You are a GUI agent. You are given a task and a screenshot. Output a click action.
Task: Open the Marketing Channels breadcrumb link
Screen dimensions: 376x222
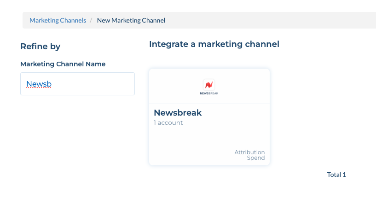click(58, 20)
